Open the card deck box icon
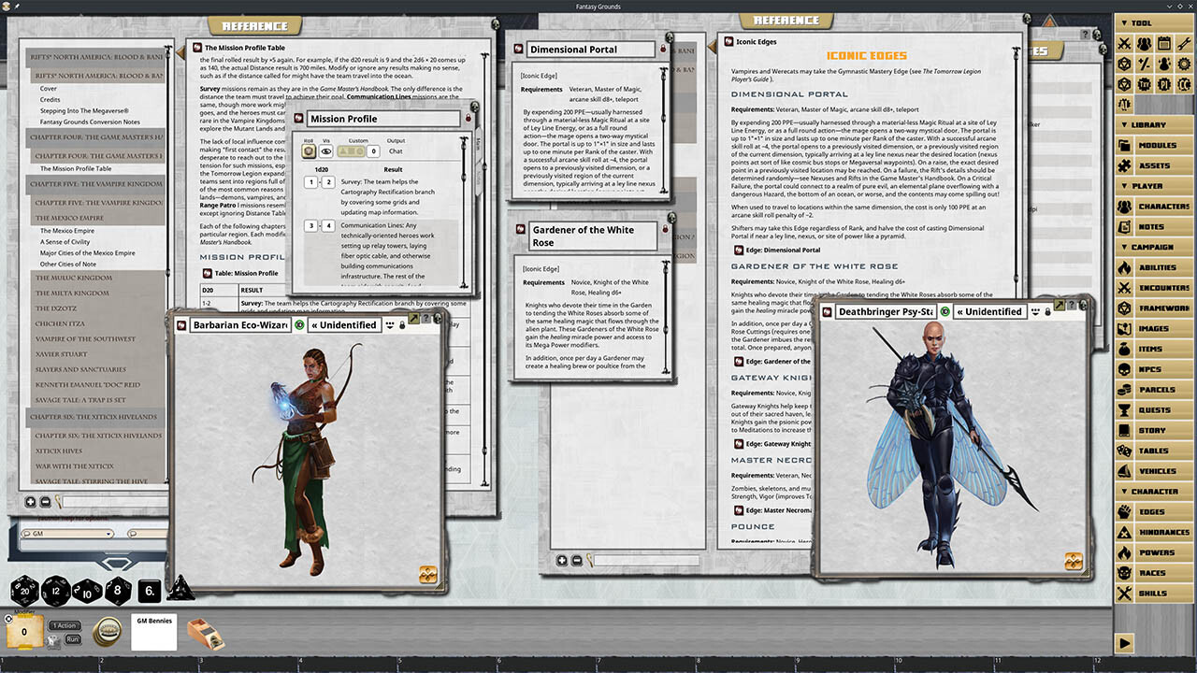1197x673 pixels. [206, 633]
